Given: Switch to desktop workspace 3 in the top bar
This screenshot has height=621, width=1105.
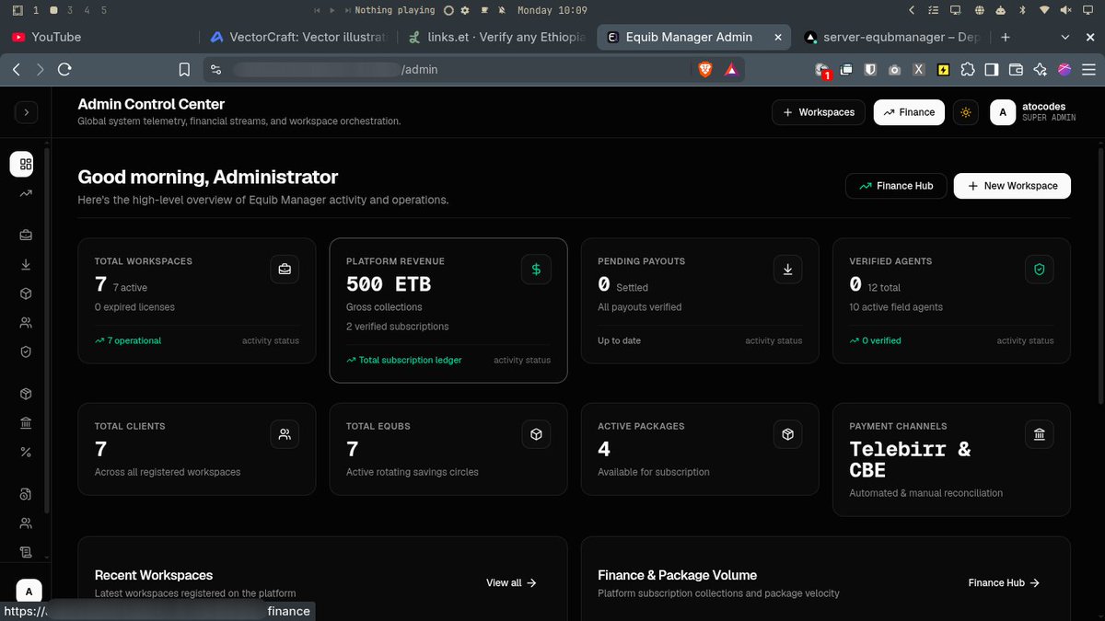Looking at the screenshot, I should point(70,10).
